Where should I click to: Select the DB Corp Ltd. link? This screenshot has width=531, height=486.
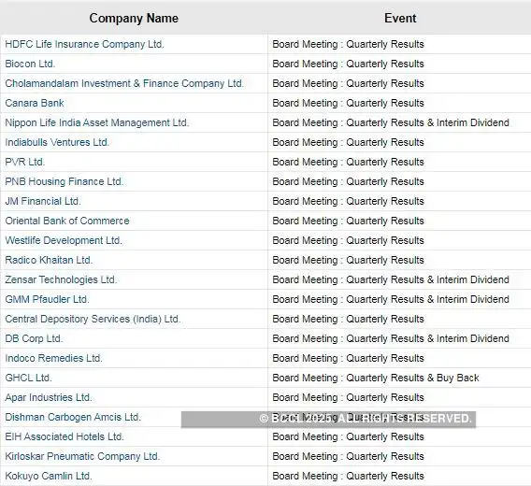tap(34, 339)
